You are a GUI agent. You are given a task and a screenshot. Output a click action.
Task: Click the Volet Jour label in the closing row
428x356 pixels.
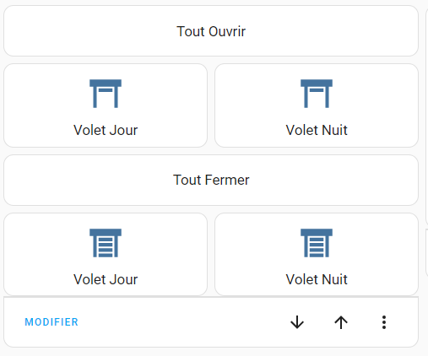click(x=106, y=279)
